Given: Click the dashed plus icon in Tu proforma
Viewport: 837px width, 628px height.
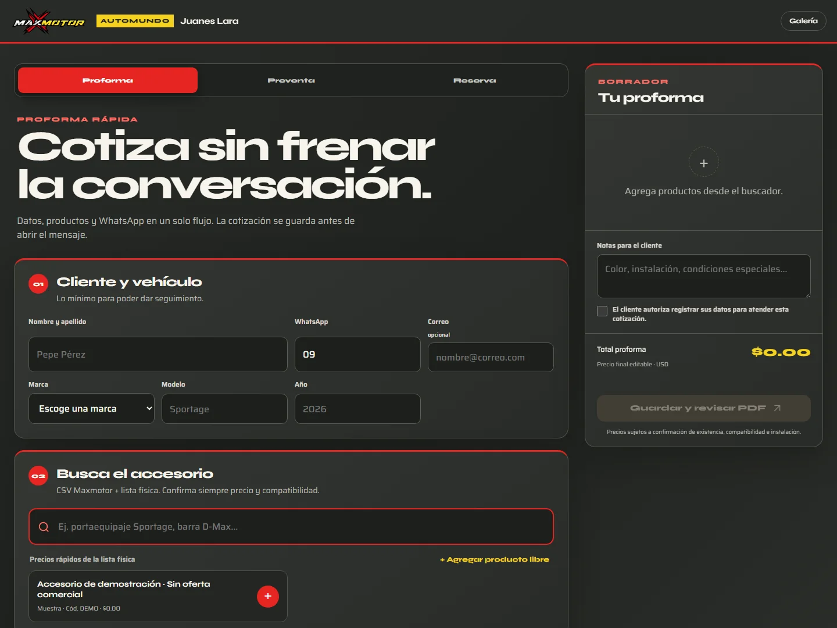Looking at the screenshot, I should click(x=703, y=162).
